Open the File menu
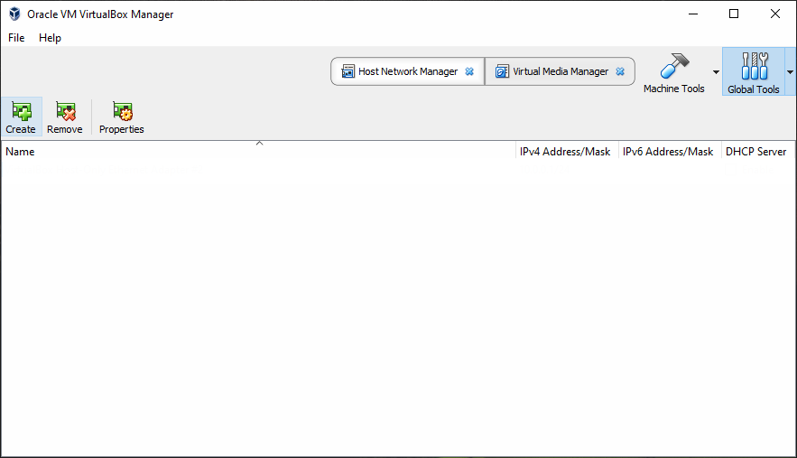This screenshot has height=458, width=797. [16, 38]
